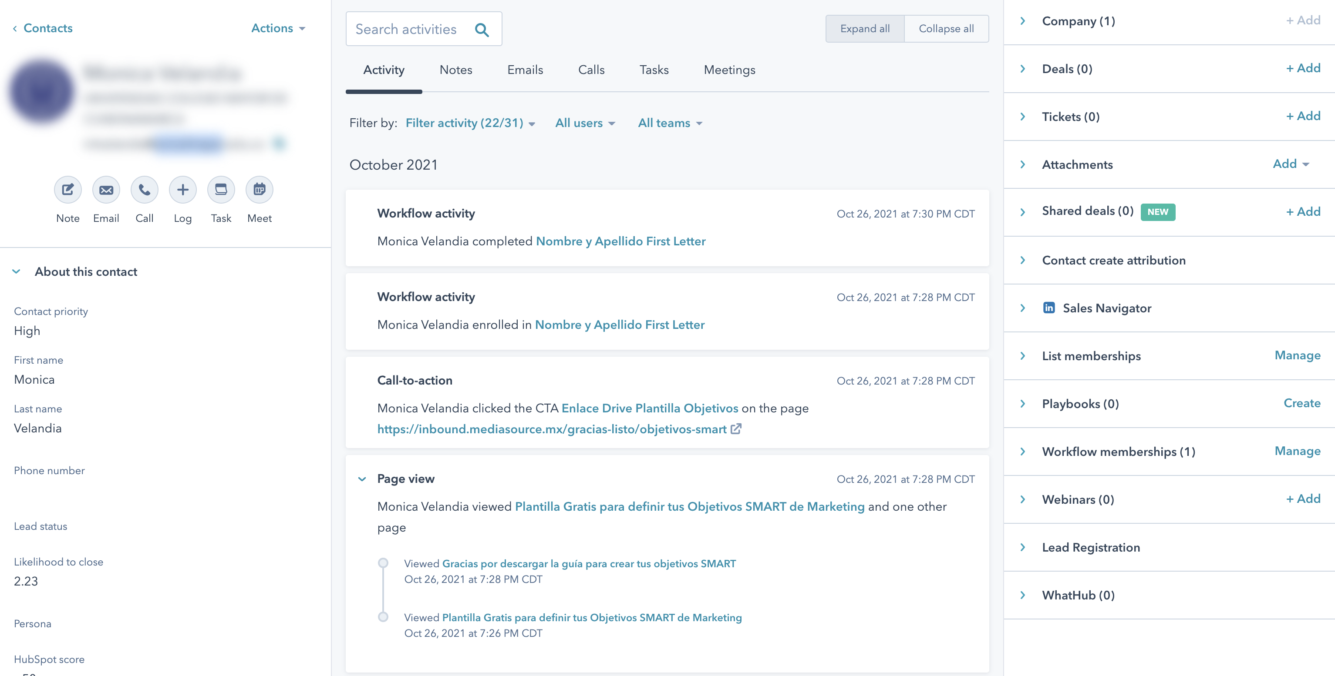The image size is (1335, 676).
Task: Open the Actions dropdown menu
Action: point(278,28)
